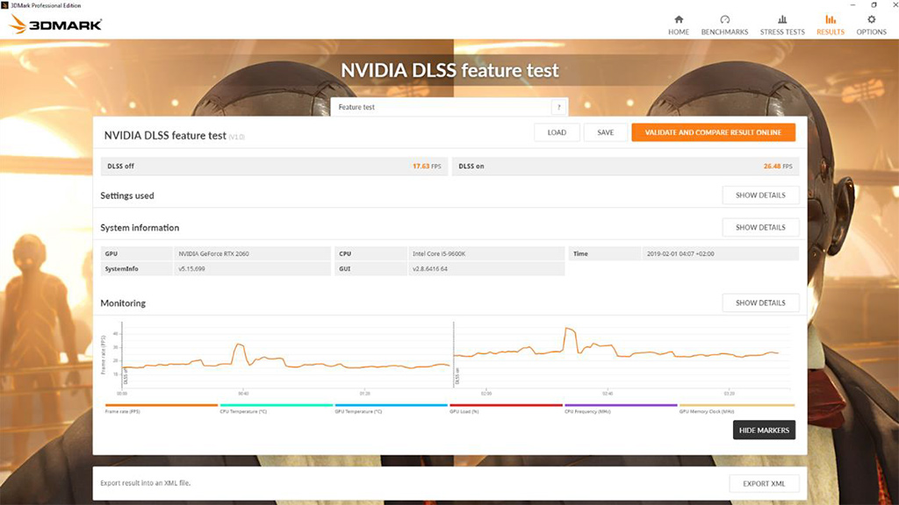This screenshot has width=899, height=505.
Task: Toggle the Frame rate (FPS) series
Action: coord(162,409)
